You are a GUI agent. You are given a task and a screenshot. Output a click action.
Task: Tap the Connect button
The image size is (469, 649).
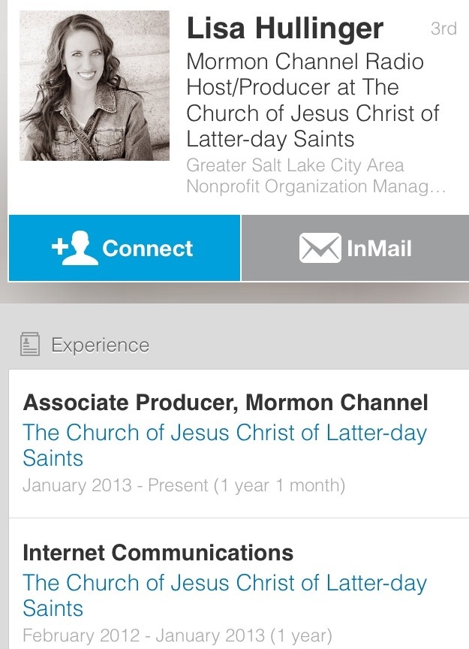pos(125,248)
